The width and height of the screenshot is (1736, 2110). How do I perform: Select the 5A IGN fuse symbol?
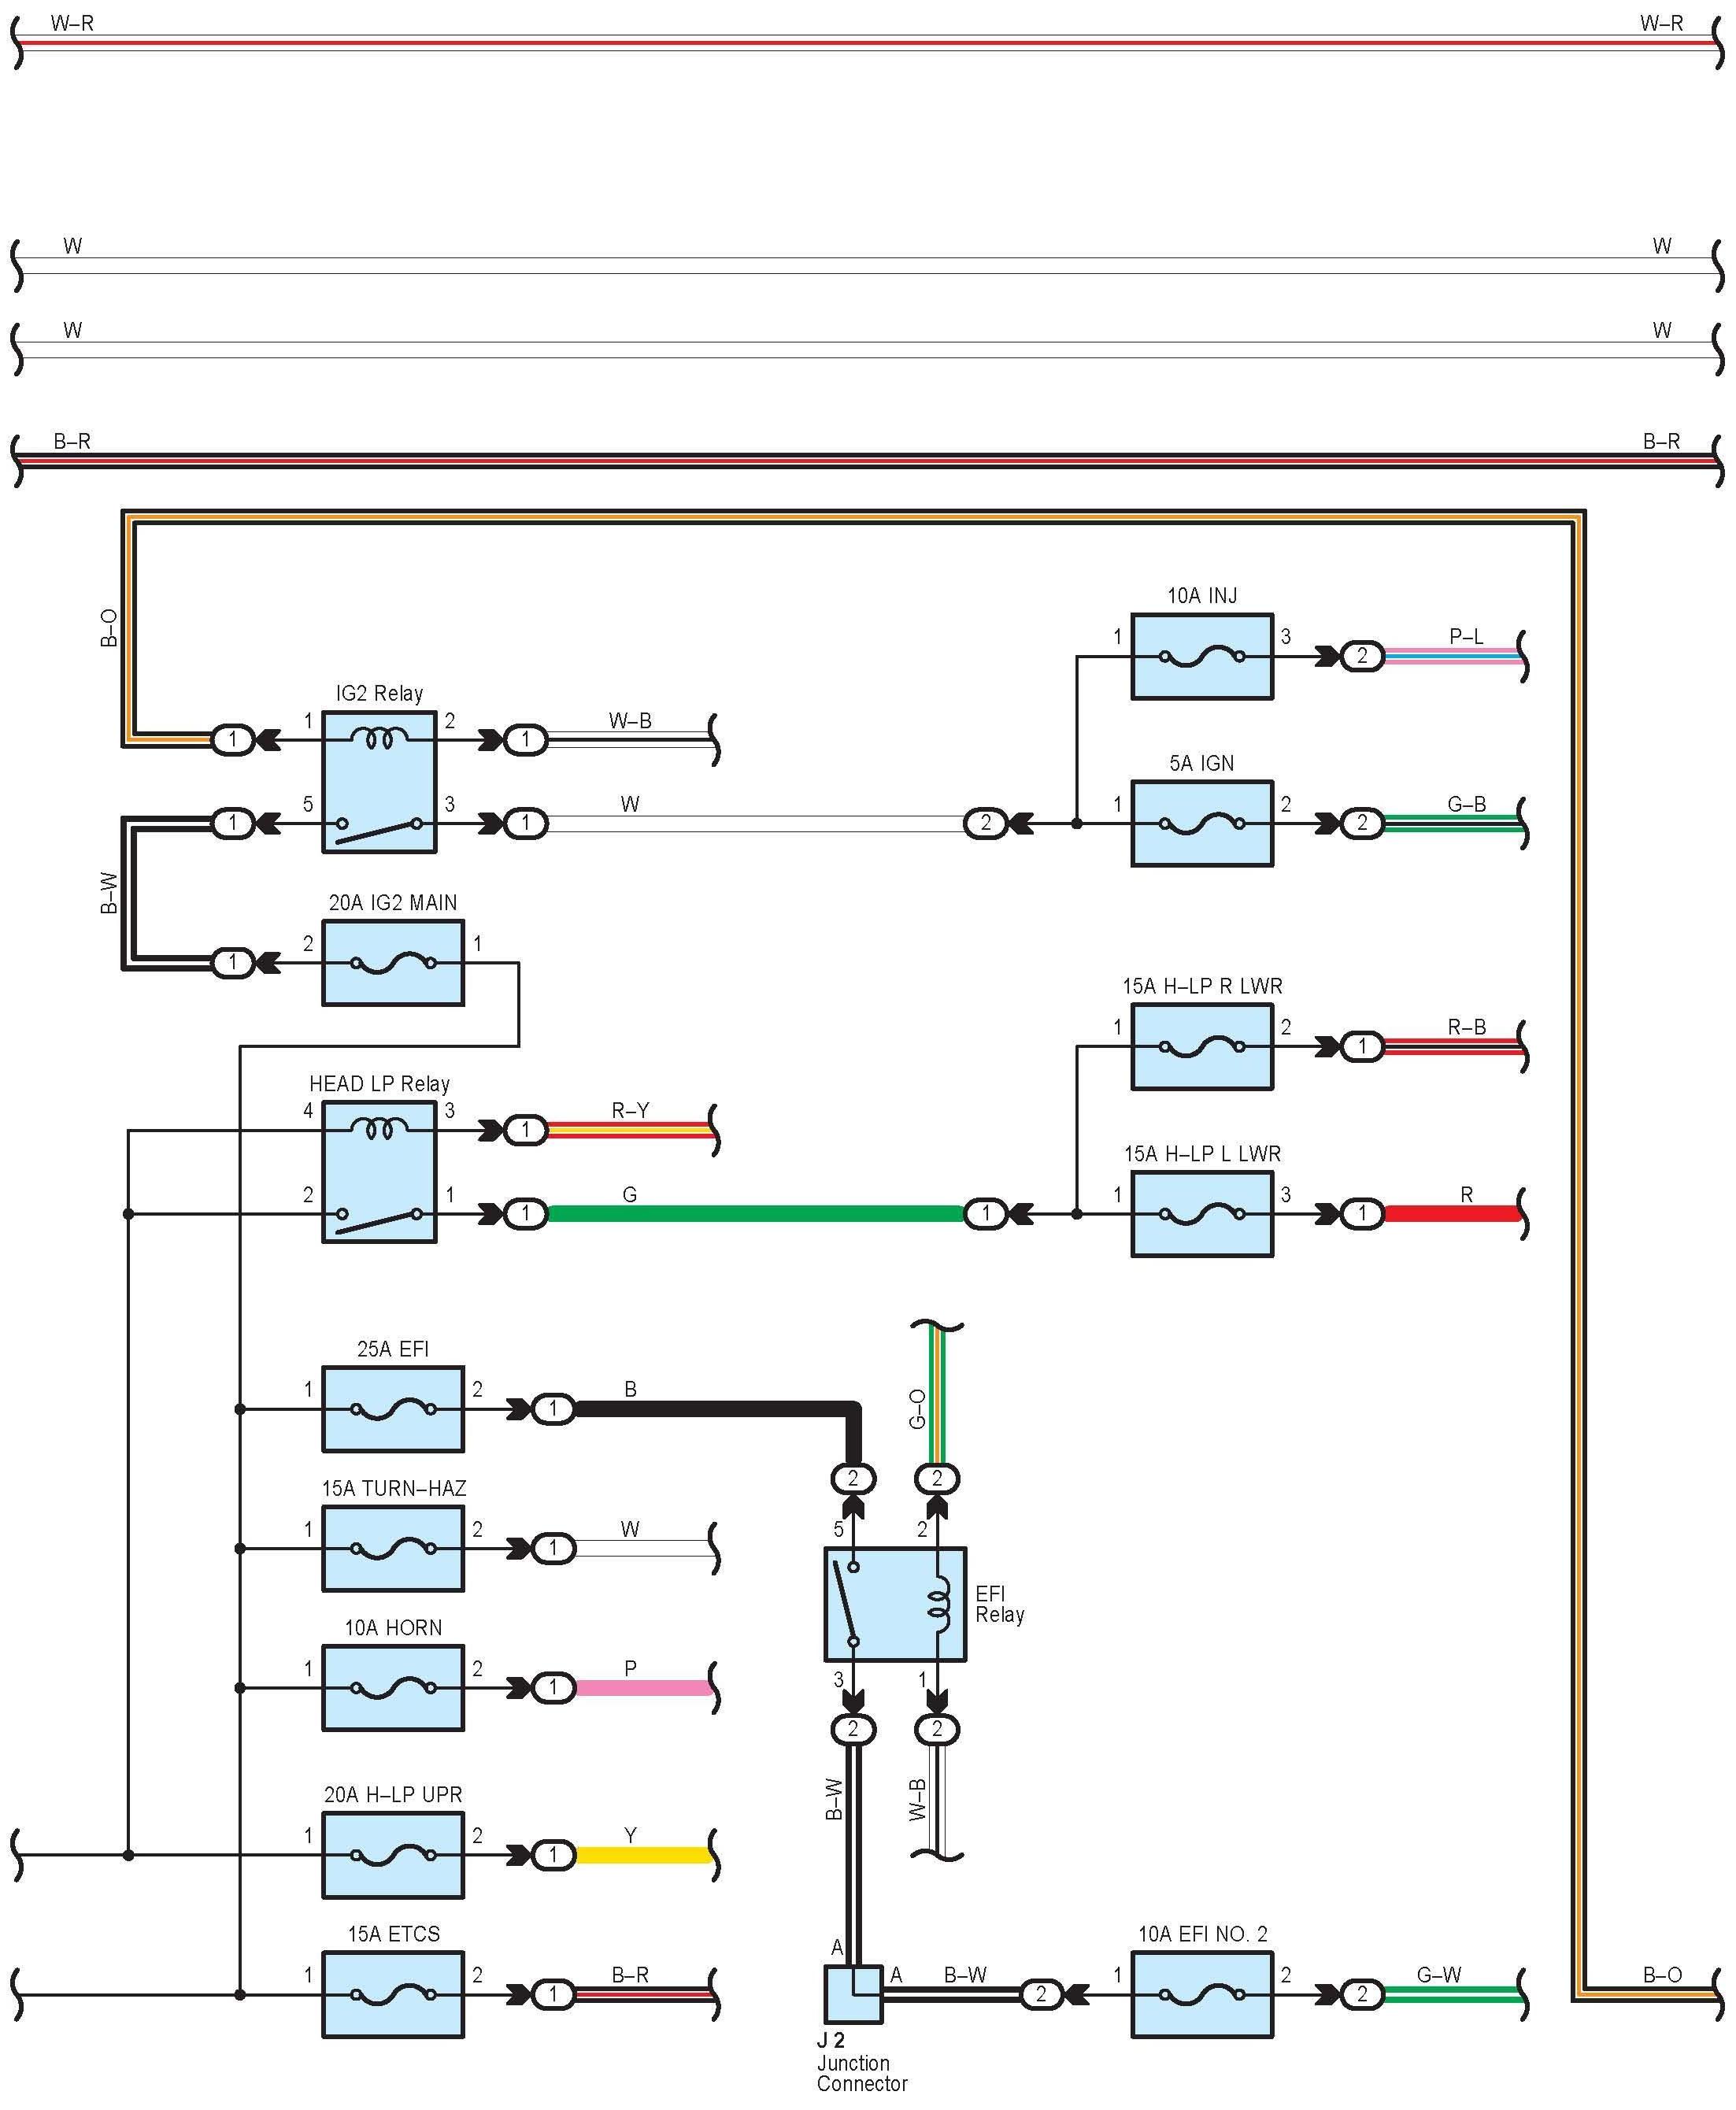(1201, 823)
